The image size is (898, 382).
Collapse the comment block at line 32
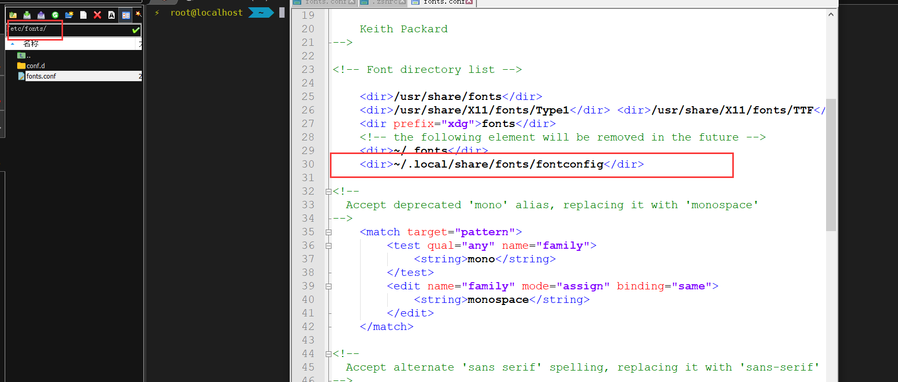[x=329, y=192]
